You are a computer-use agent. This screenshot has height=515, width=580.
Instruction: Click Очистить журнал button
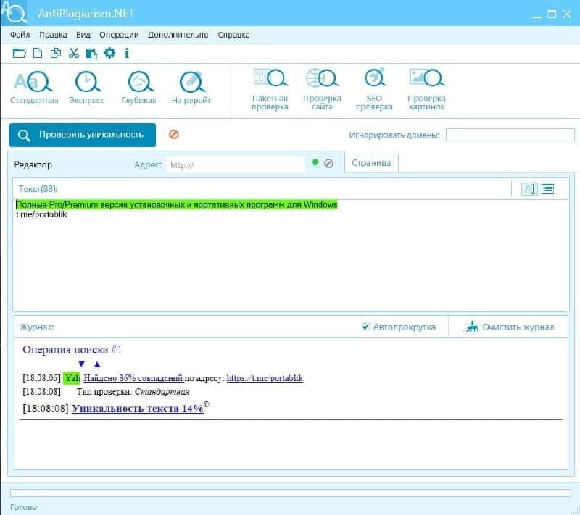509,327
